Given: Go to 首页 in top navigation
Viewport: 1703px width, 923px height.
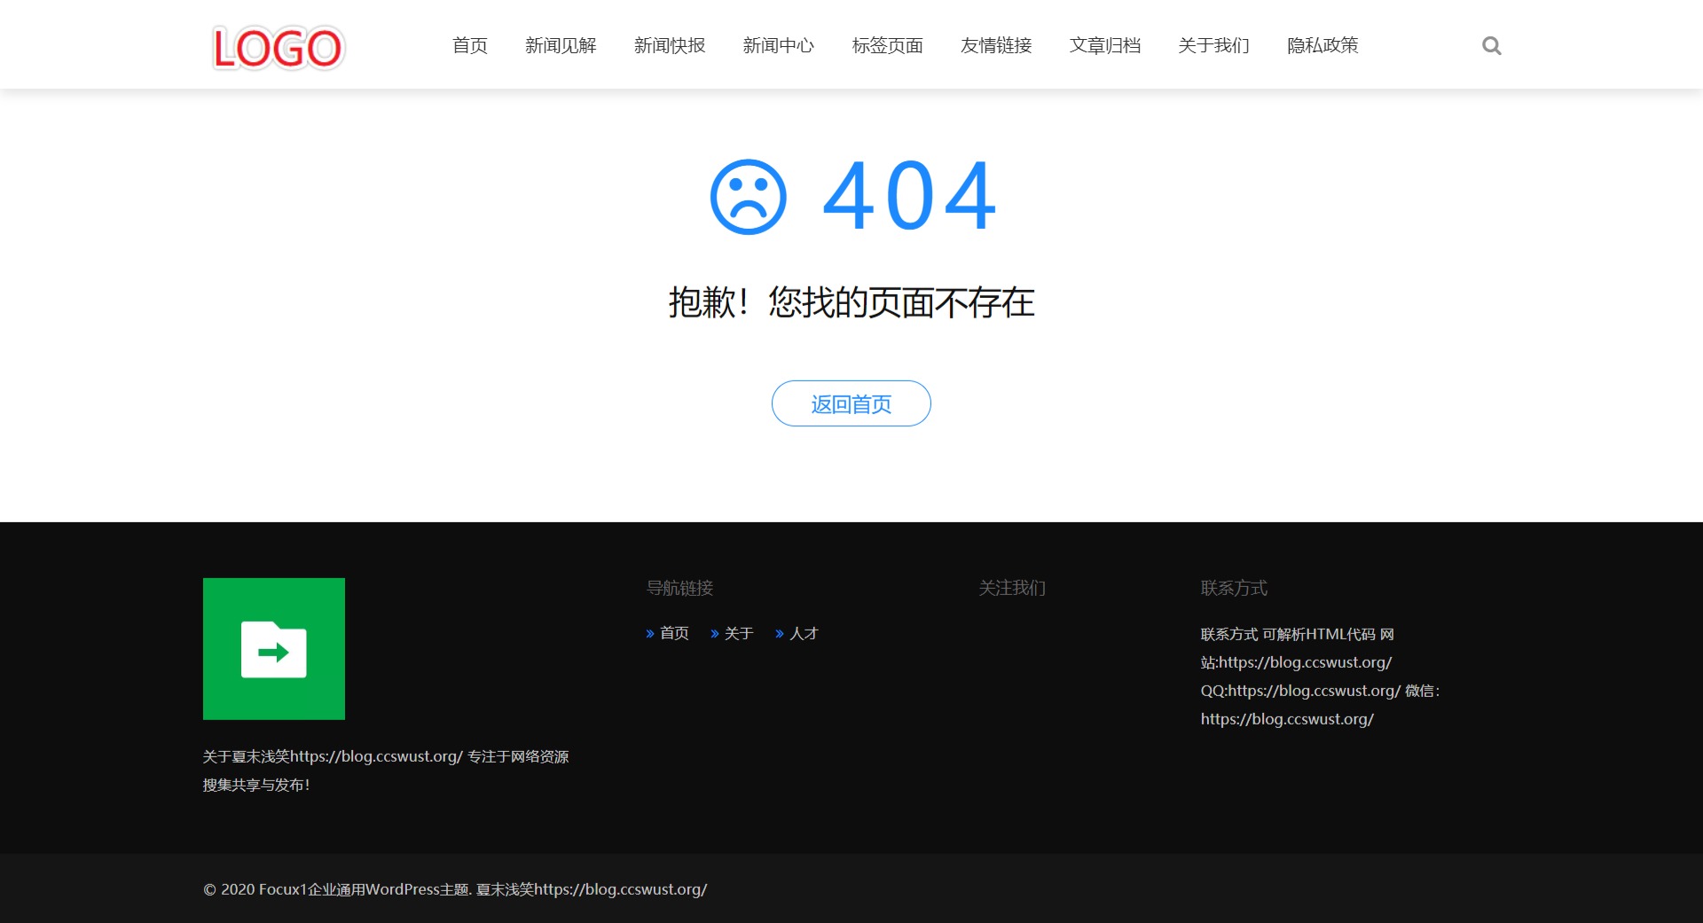Looking at the screenshot, I should (x=470, y=45).
